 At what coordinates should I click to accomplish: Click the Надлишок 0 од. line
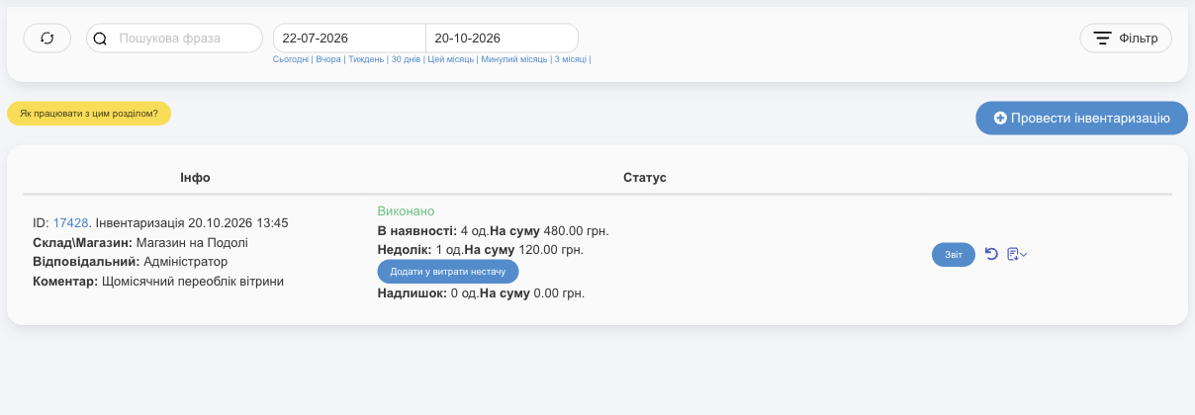click(481, 293)
